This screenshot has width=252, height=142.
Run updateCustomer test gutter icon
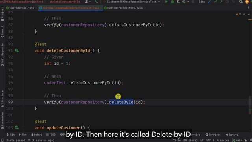[x=17, y=128]
